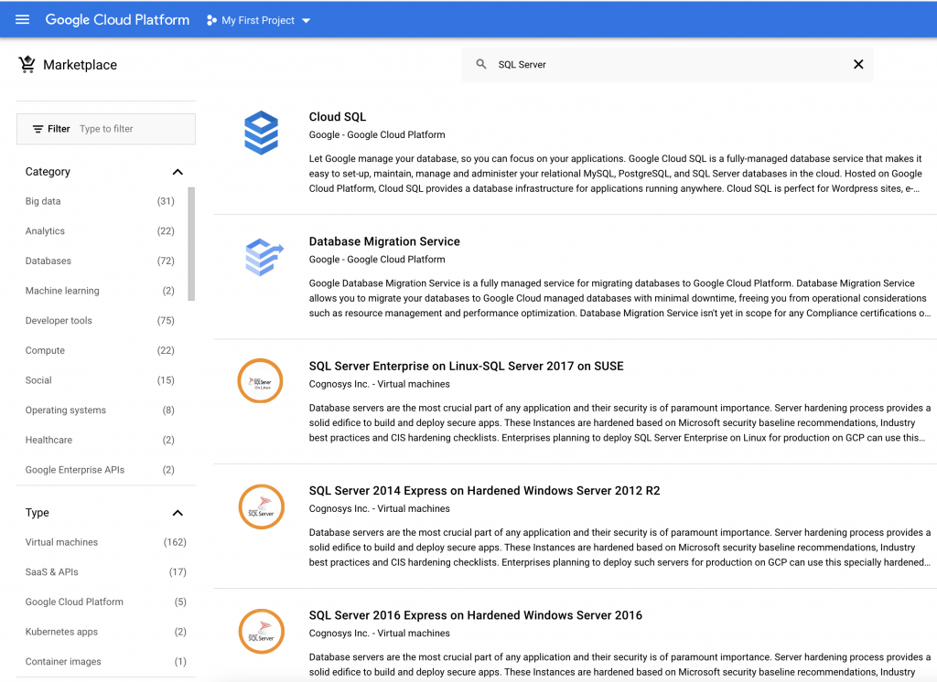
Task: Select the Virtual machines type filter
Action: 60,542
